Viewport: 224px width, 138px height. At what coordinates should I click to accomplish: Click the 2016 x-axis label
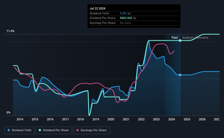(x=50, y=119)
